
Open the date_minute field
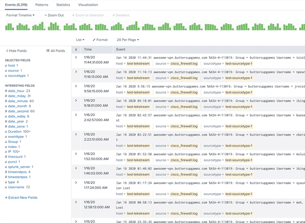pos(18,101)
